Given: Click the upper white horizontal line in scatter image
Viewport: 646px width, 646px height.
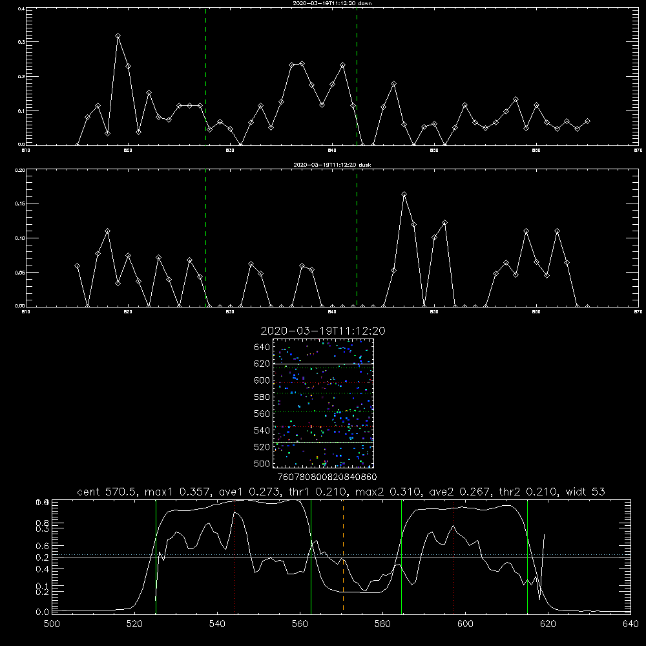Looking at the screenshot, I should [x=323, y=364].
